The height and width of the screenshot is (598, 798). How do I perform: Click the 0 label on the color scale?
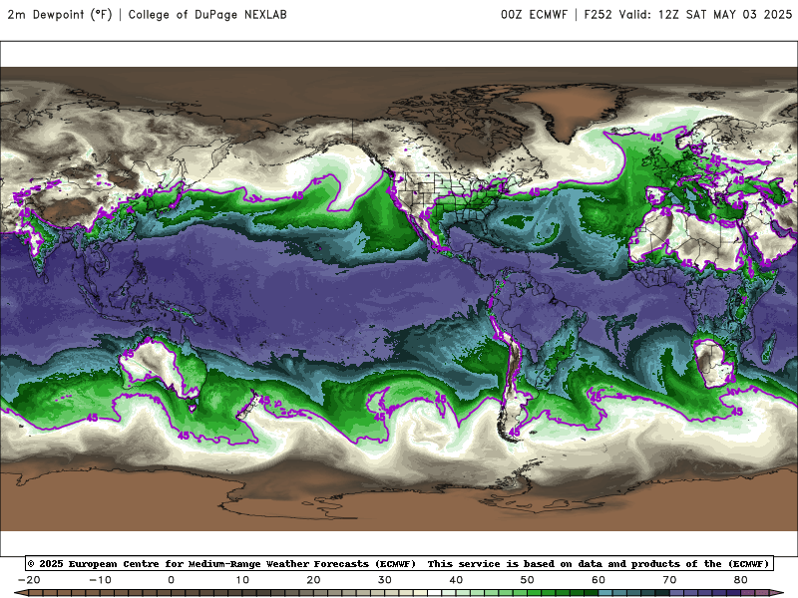171,580
